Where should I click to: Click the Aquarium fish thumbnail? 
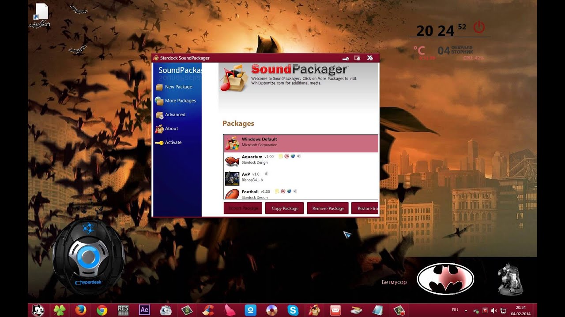232,161
